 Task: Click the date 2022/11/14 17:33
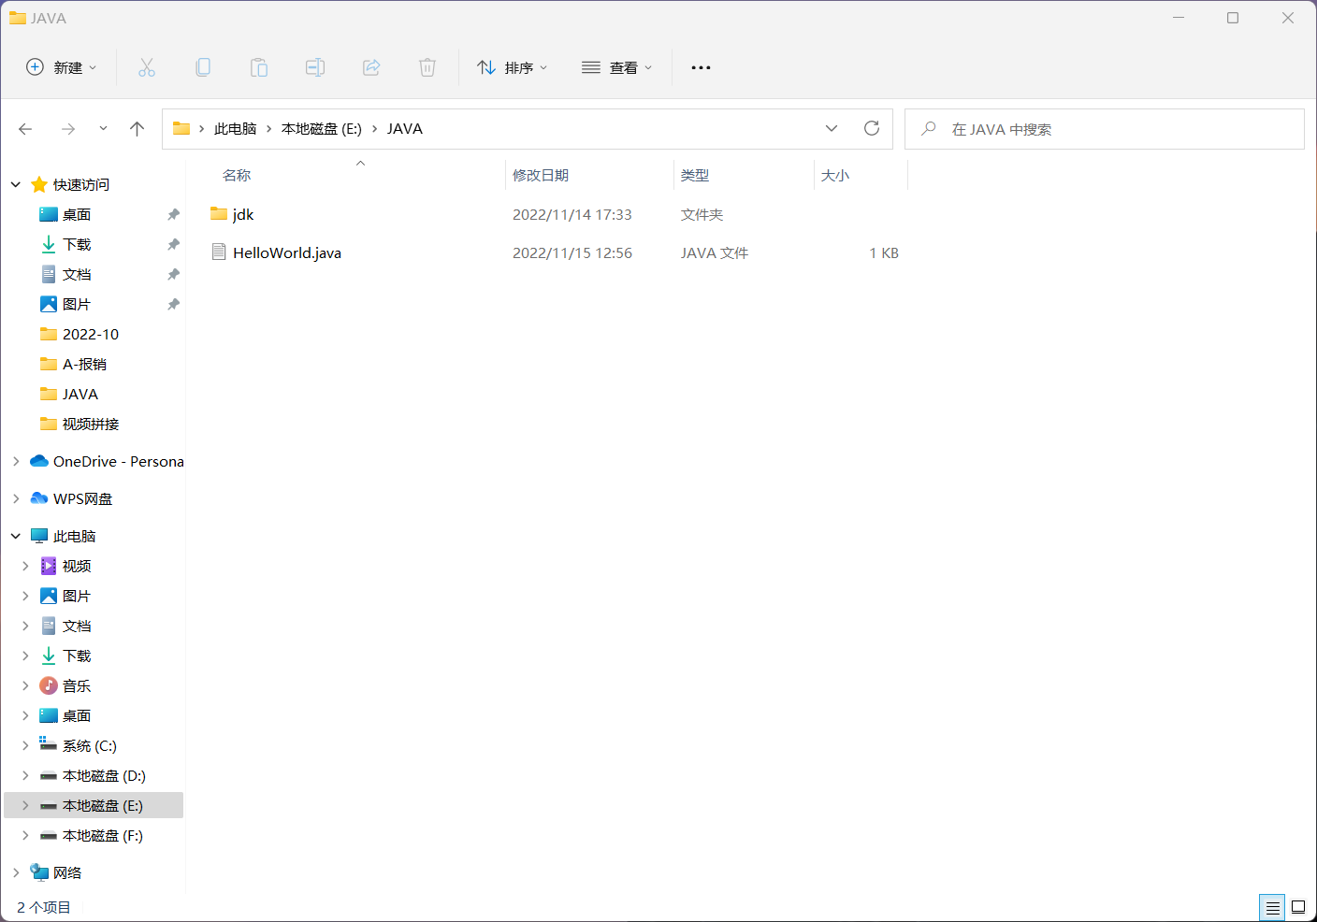pyautogui.click(x=572, y=214)
